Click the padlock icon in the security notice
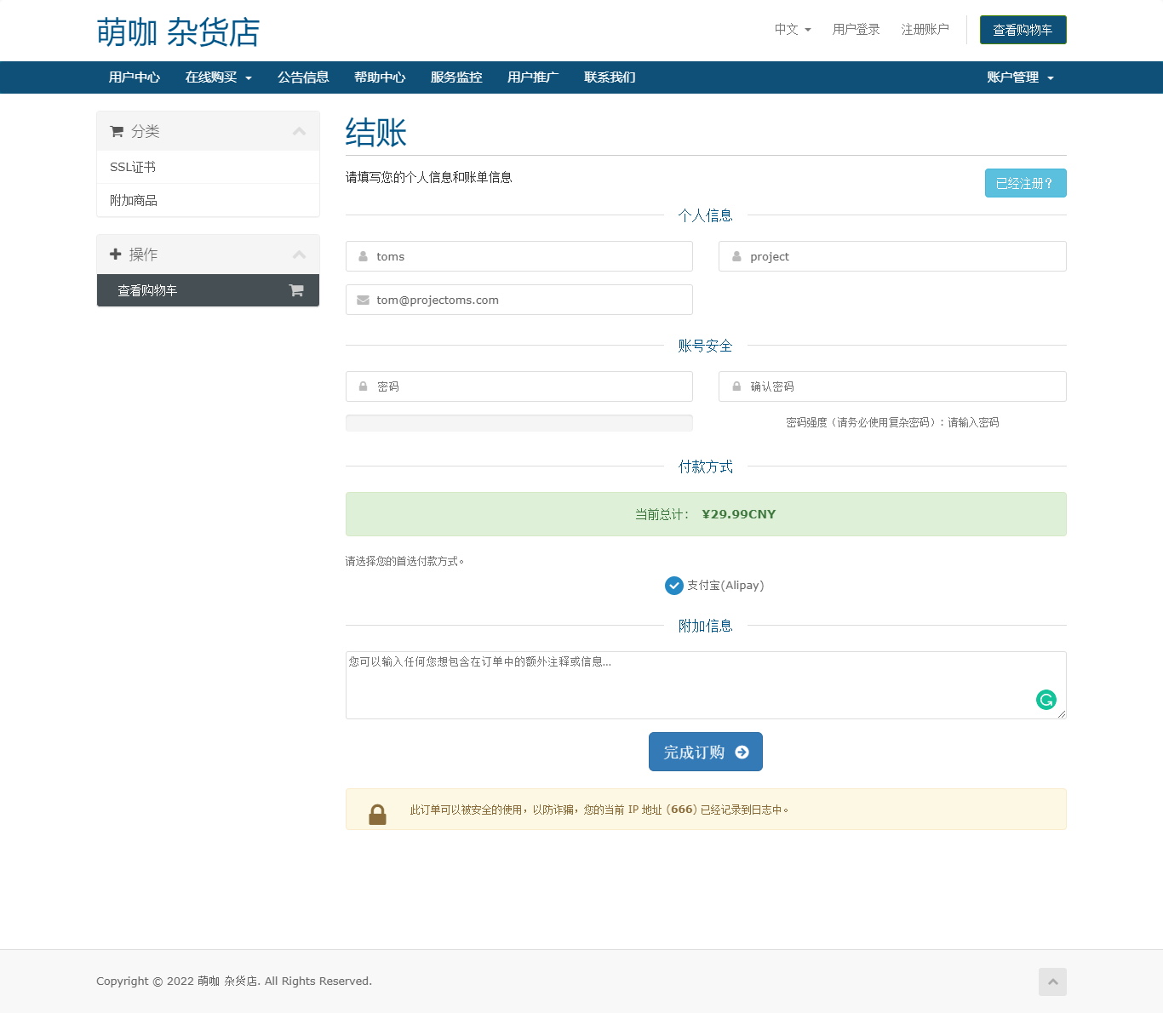 [x=377, y=814]
